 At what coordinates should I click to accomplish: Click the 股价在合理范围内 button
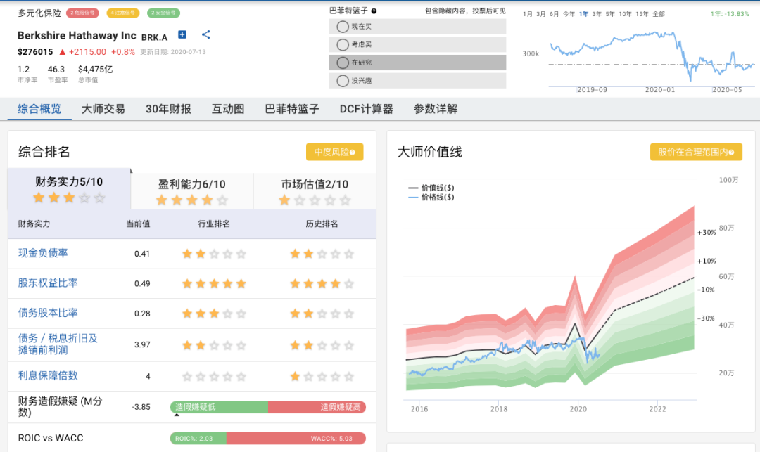point(696,152)
